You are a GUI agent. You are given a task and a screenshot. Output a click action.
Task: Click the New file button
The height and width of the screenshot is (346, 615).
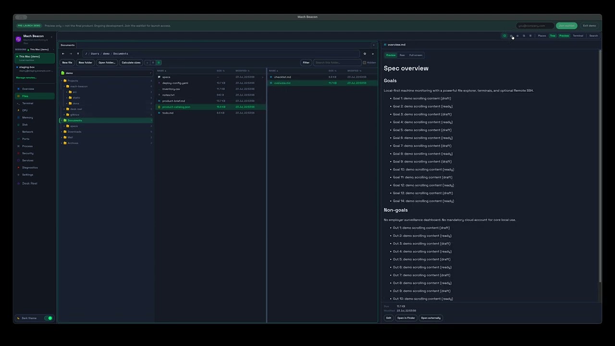coord(67,62)
